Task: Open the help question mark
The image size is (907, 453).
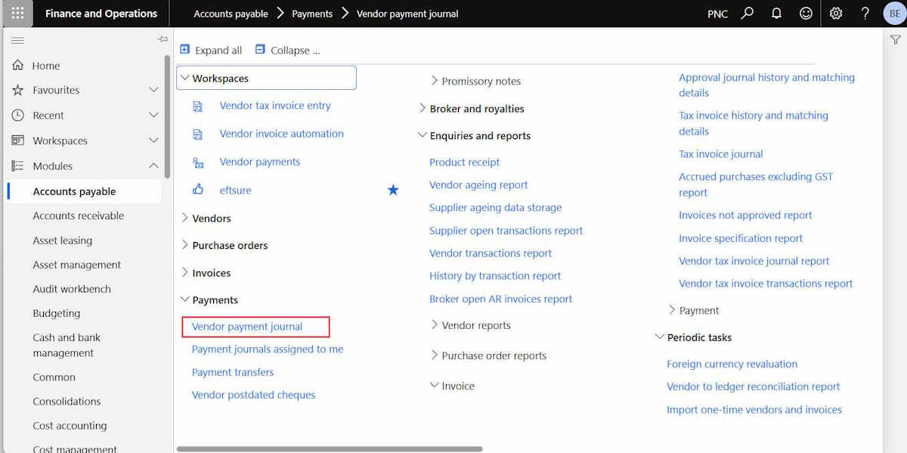Action: click(x=865, y=14)
